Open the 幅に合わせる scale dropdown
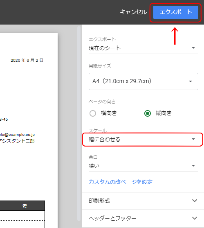This screenshot has width=204, height=228. (143, 140)
